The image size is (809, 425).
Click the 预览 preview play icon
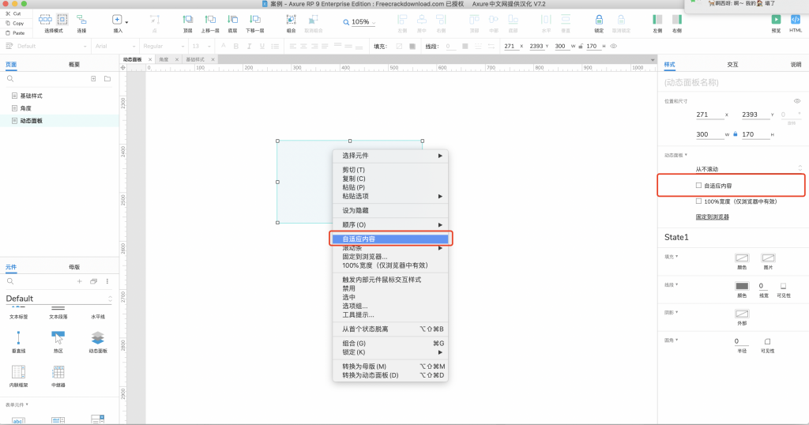[775, 19]
